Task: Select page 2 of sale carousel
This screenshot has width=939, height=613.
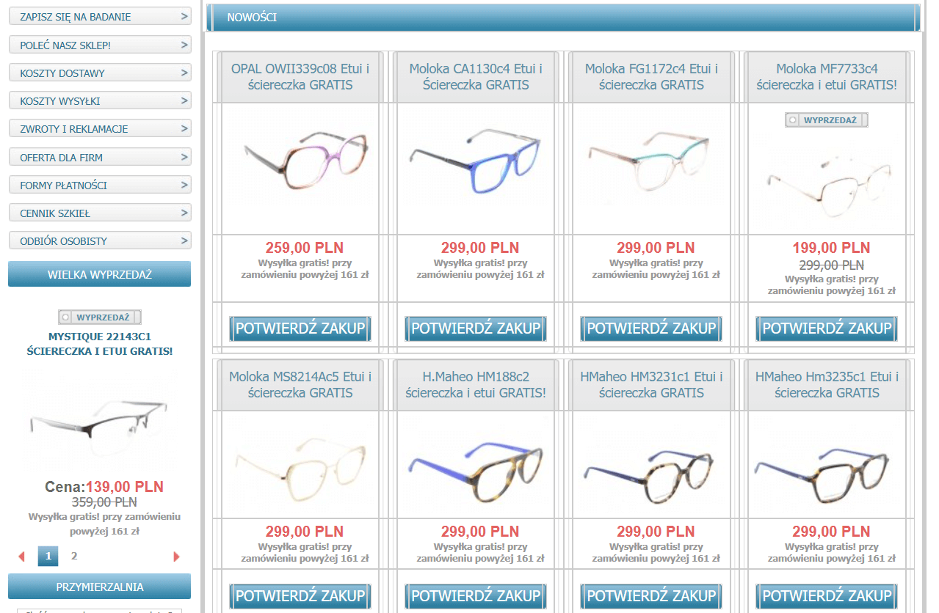Action: click(74, 556)
